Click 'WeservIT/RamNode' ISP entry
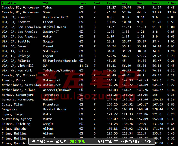 click(57, 90)
